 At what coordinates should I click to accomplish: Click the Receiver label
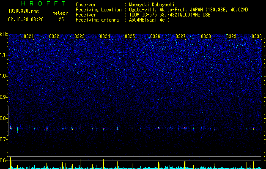click(86, 15)
